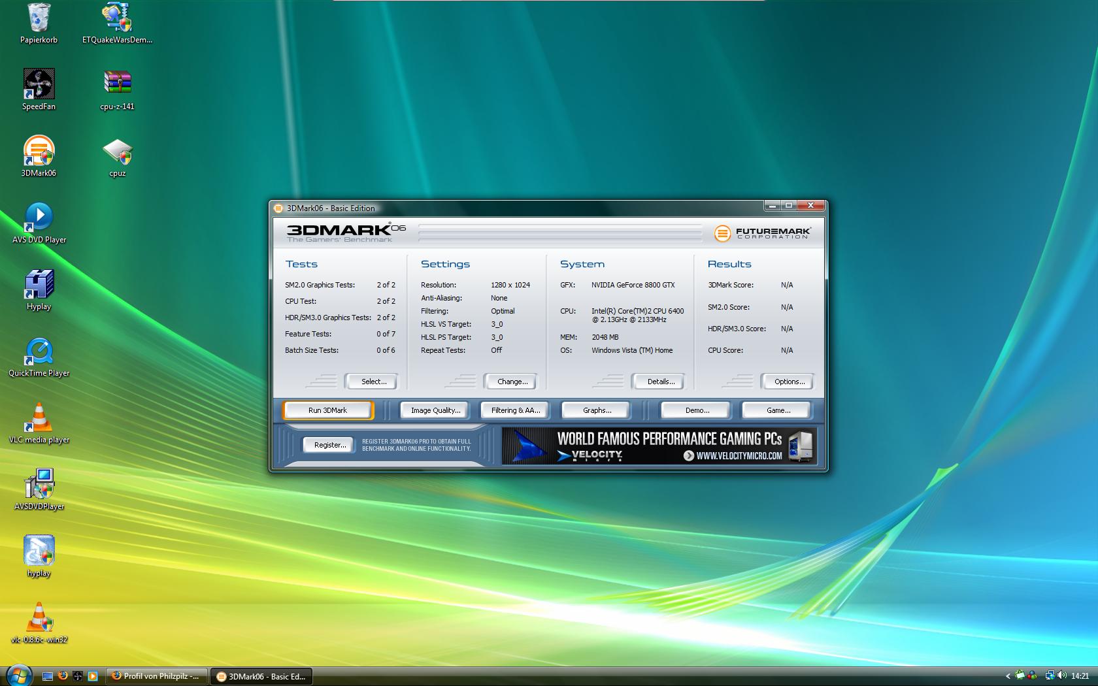
Task: Click the NVIDIA GeForce 8800 GTX text
Action: [633, 285]
